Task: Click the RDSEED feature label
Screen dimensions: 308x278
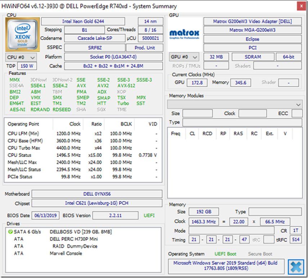Action: click(x=62, y=109)
